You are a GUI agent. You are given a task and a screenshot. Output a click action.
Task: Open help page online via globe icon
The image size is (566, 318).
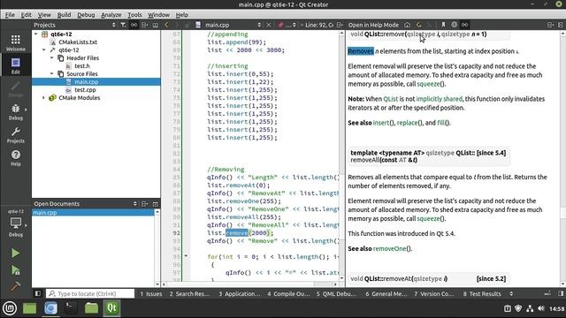[454, 25]
